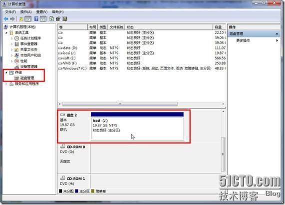285x205 pixels.
Task: Click the vertical scrollbar thumb in disk pane
Action: (x=223, y=154)
